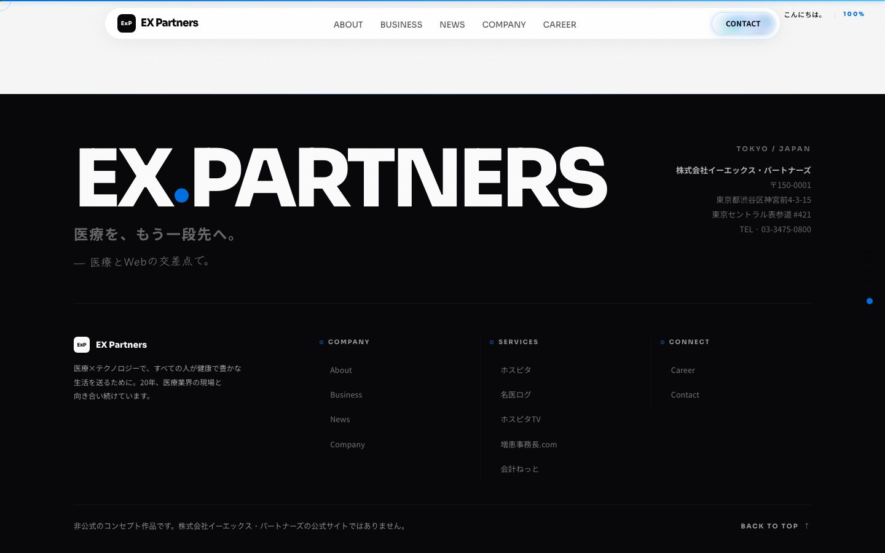
Task: Click the large EX.PARTNERS wordmark
Action: tap(342, 178)
